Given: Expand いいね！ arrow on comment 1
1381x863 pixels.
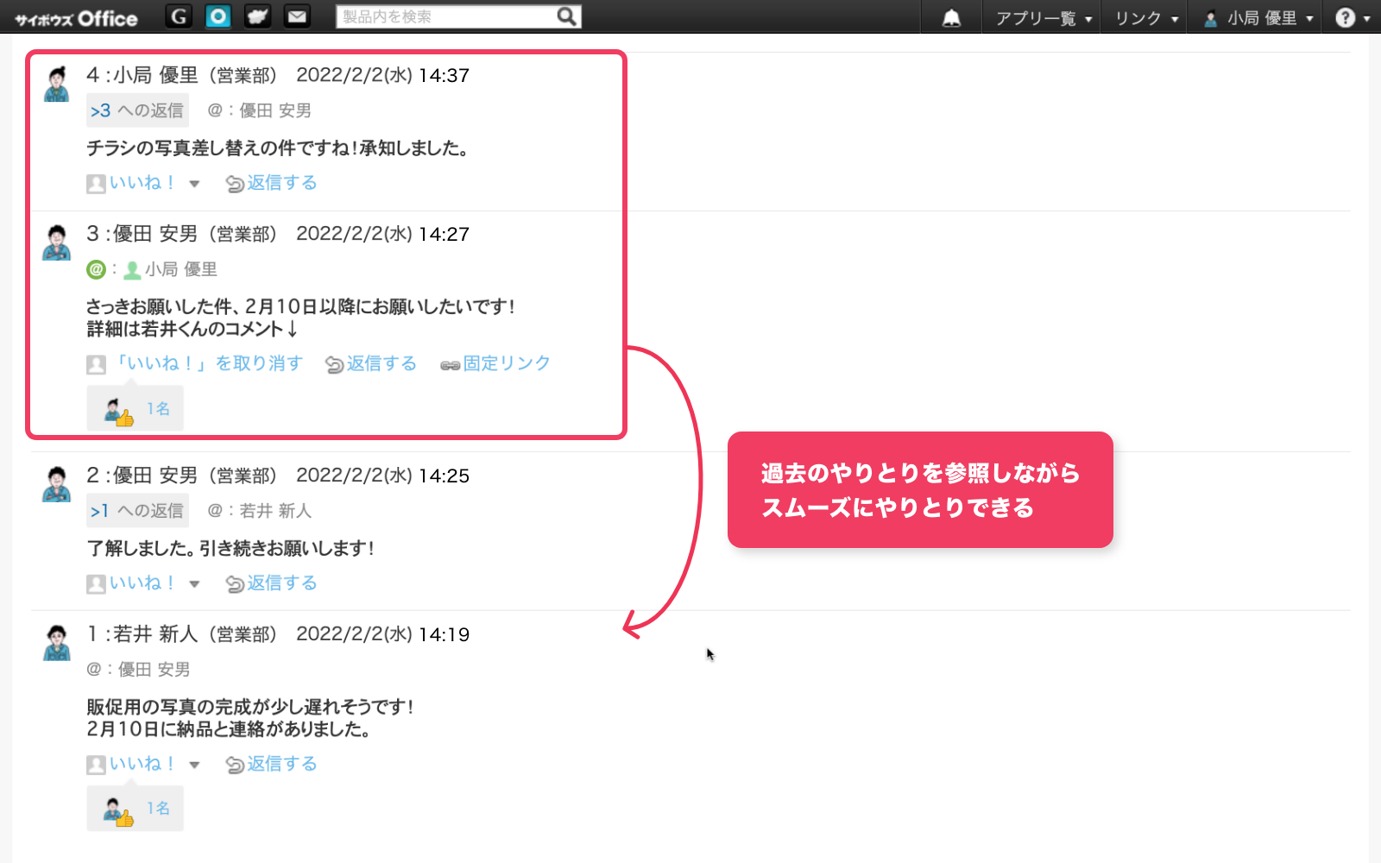Looking at the screenshot, I should click(194, 765).
